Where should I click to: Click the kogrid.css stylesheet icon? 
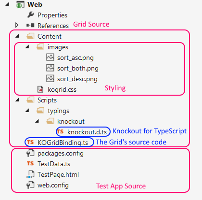click(40, 89)
